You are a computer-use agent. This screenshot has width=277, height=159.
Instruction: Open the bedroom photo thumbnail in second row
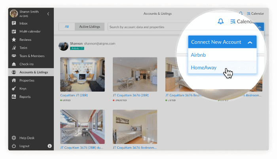[135, 127]
